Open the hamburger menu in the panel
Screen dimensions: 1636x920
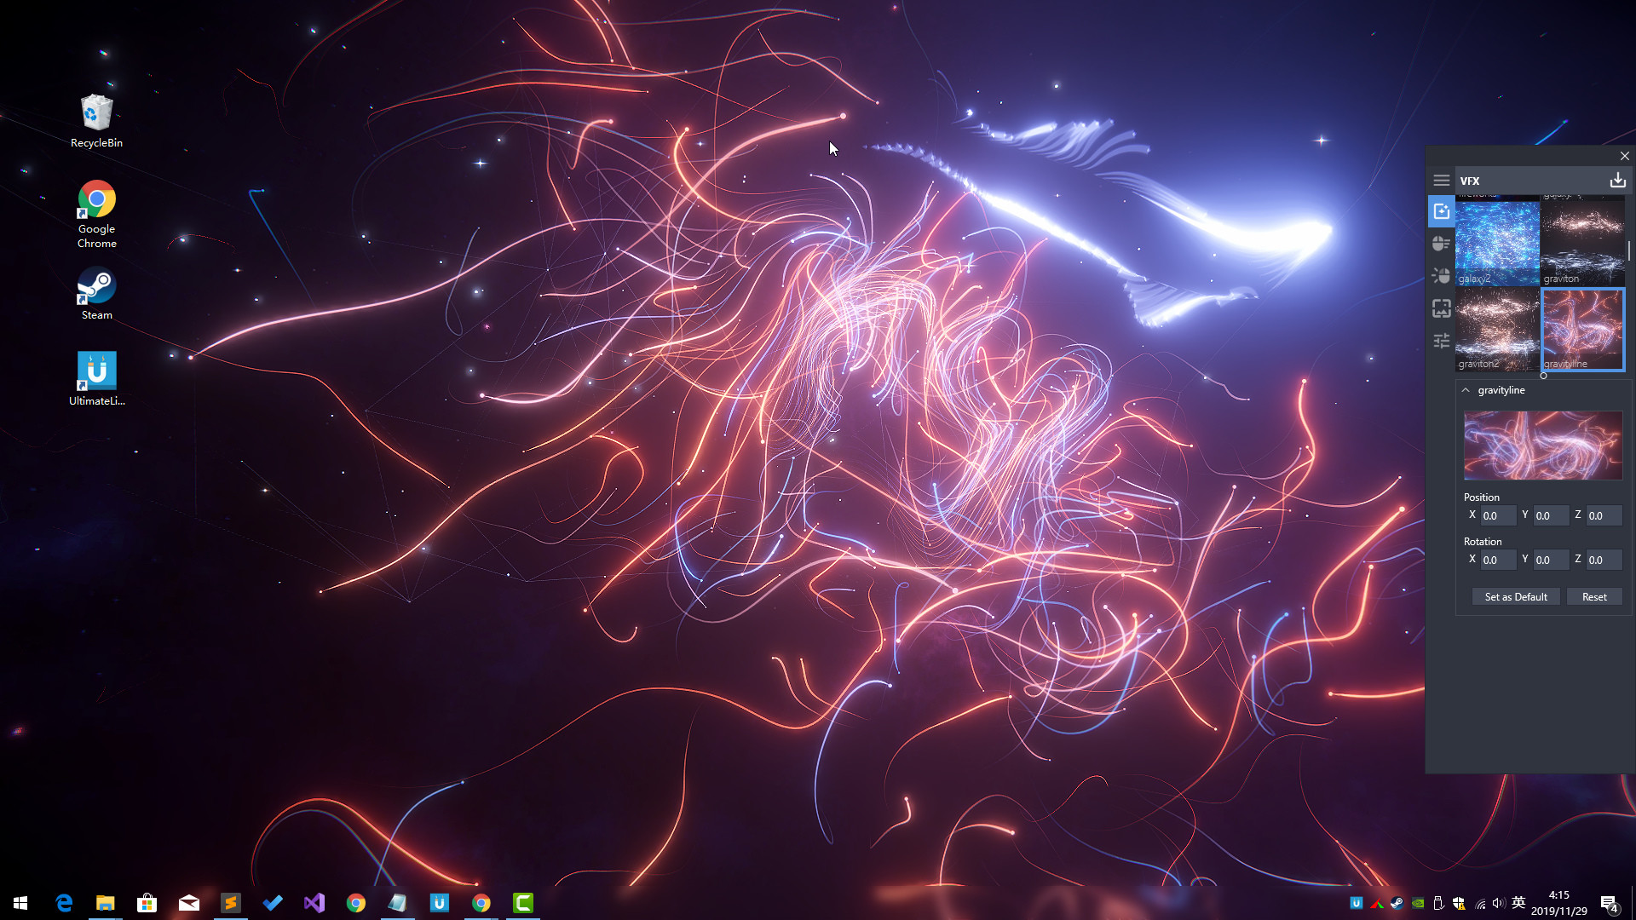click(x=1442, y=180)
